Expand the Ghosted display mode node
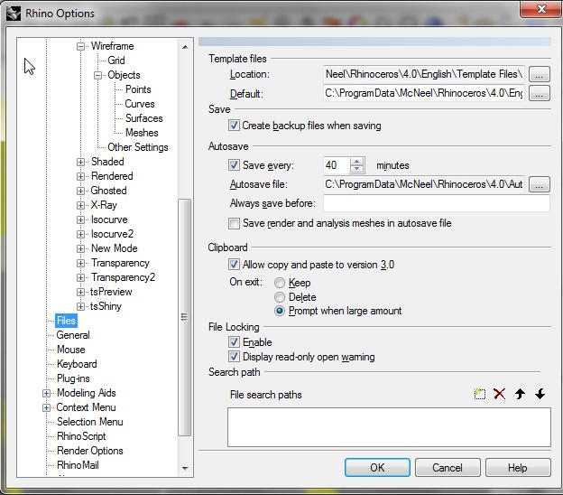Screen dimensions: 563x495 tap(81, 191)
